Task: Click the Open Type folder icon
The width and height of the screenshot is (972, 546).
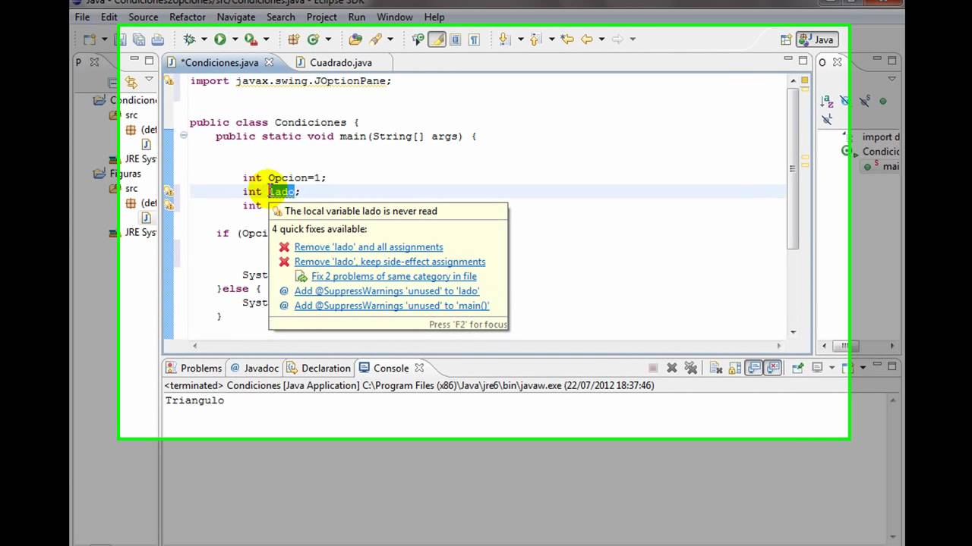Action: 355,39
